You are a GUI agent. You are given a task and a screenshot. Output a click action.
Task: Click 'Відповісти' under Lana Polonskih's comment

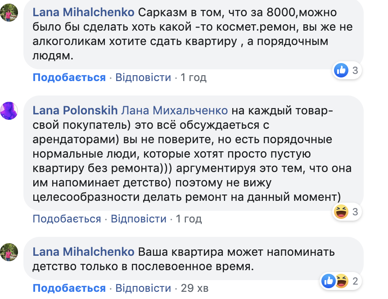(139, 219)
